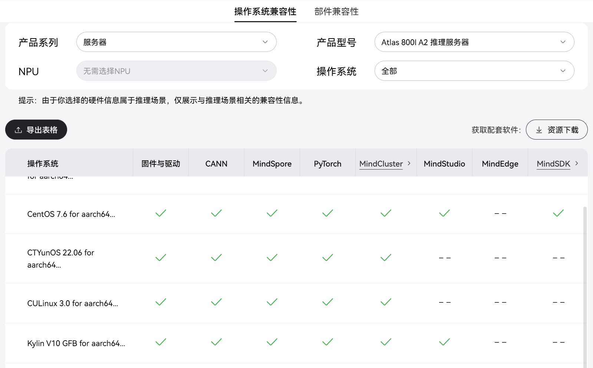Click the 资源下载 button

[557, 130]
